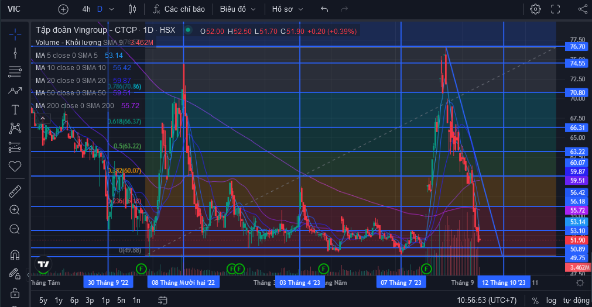The width and height of the screenshot is (592, 307).
Task: Share the chart snapshot
Action: point(583,9)
